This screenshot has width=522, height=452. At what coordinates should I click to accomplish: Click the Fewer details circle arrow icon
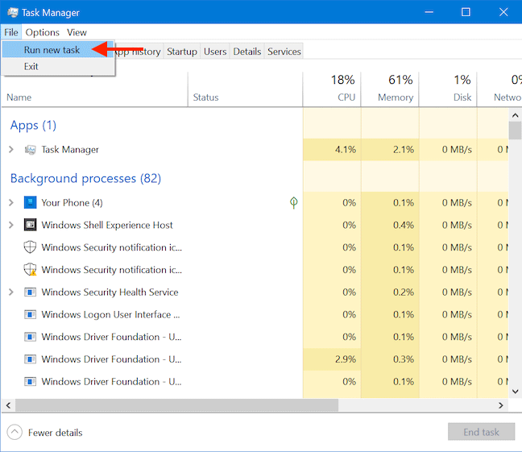[x=14, y=433]
